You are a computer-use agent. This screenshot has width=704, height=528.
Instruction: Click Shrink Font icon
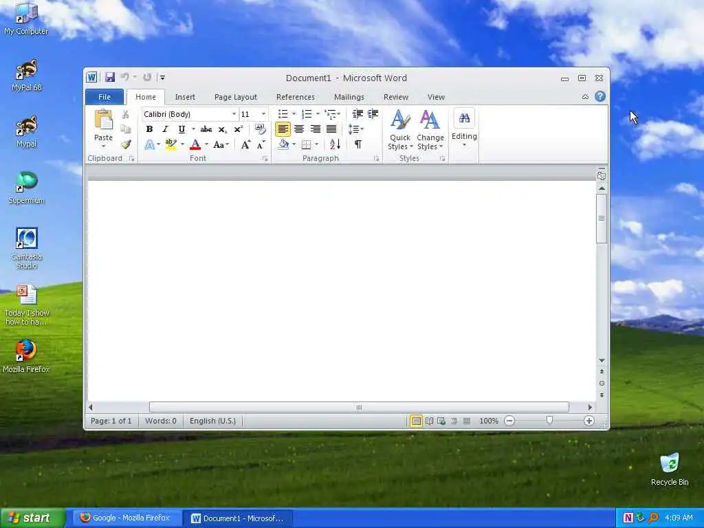261,144
